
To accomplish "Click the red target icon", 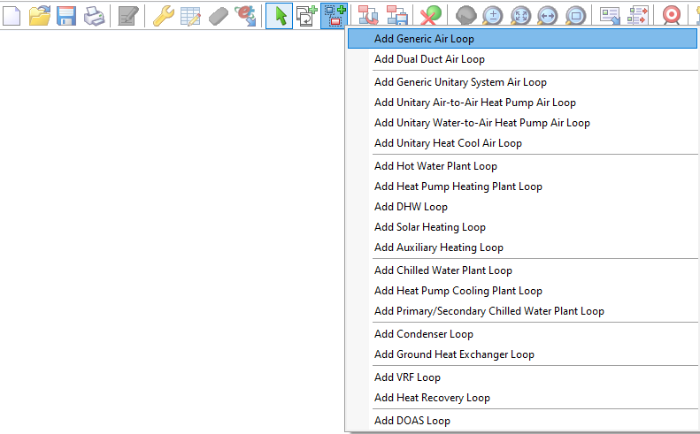I will (672, 15).
